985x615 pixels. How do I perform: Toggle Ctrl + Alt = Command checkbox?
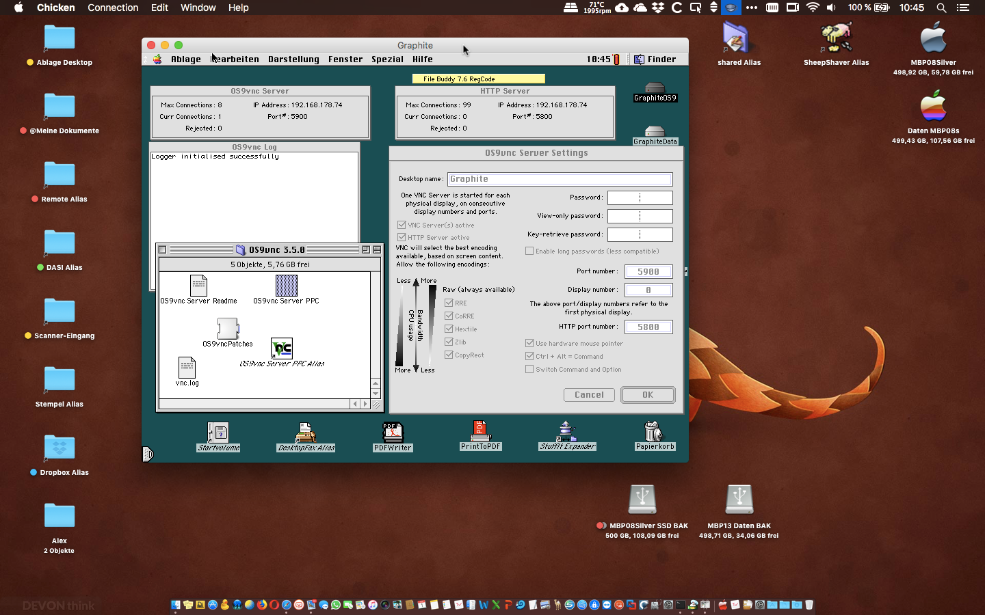point(529,356)
